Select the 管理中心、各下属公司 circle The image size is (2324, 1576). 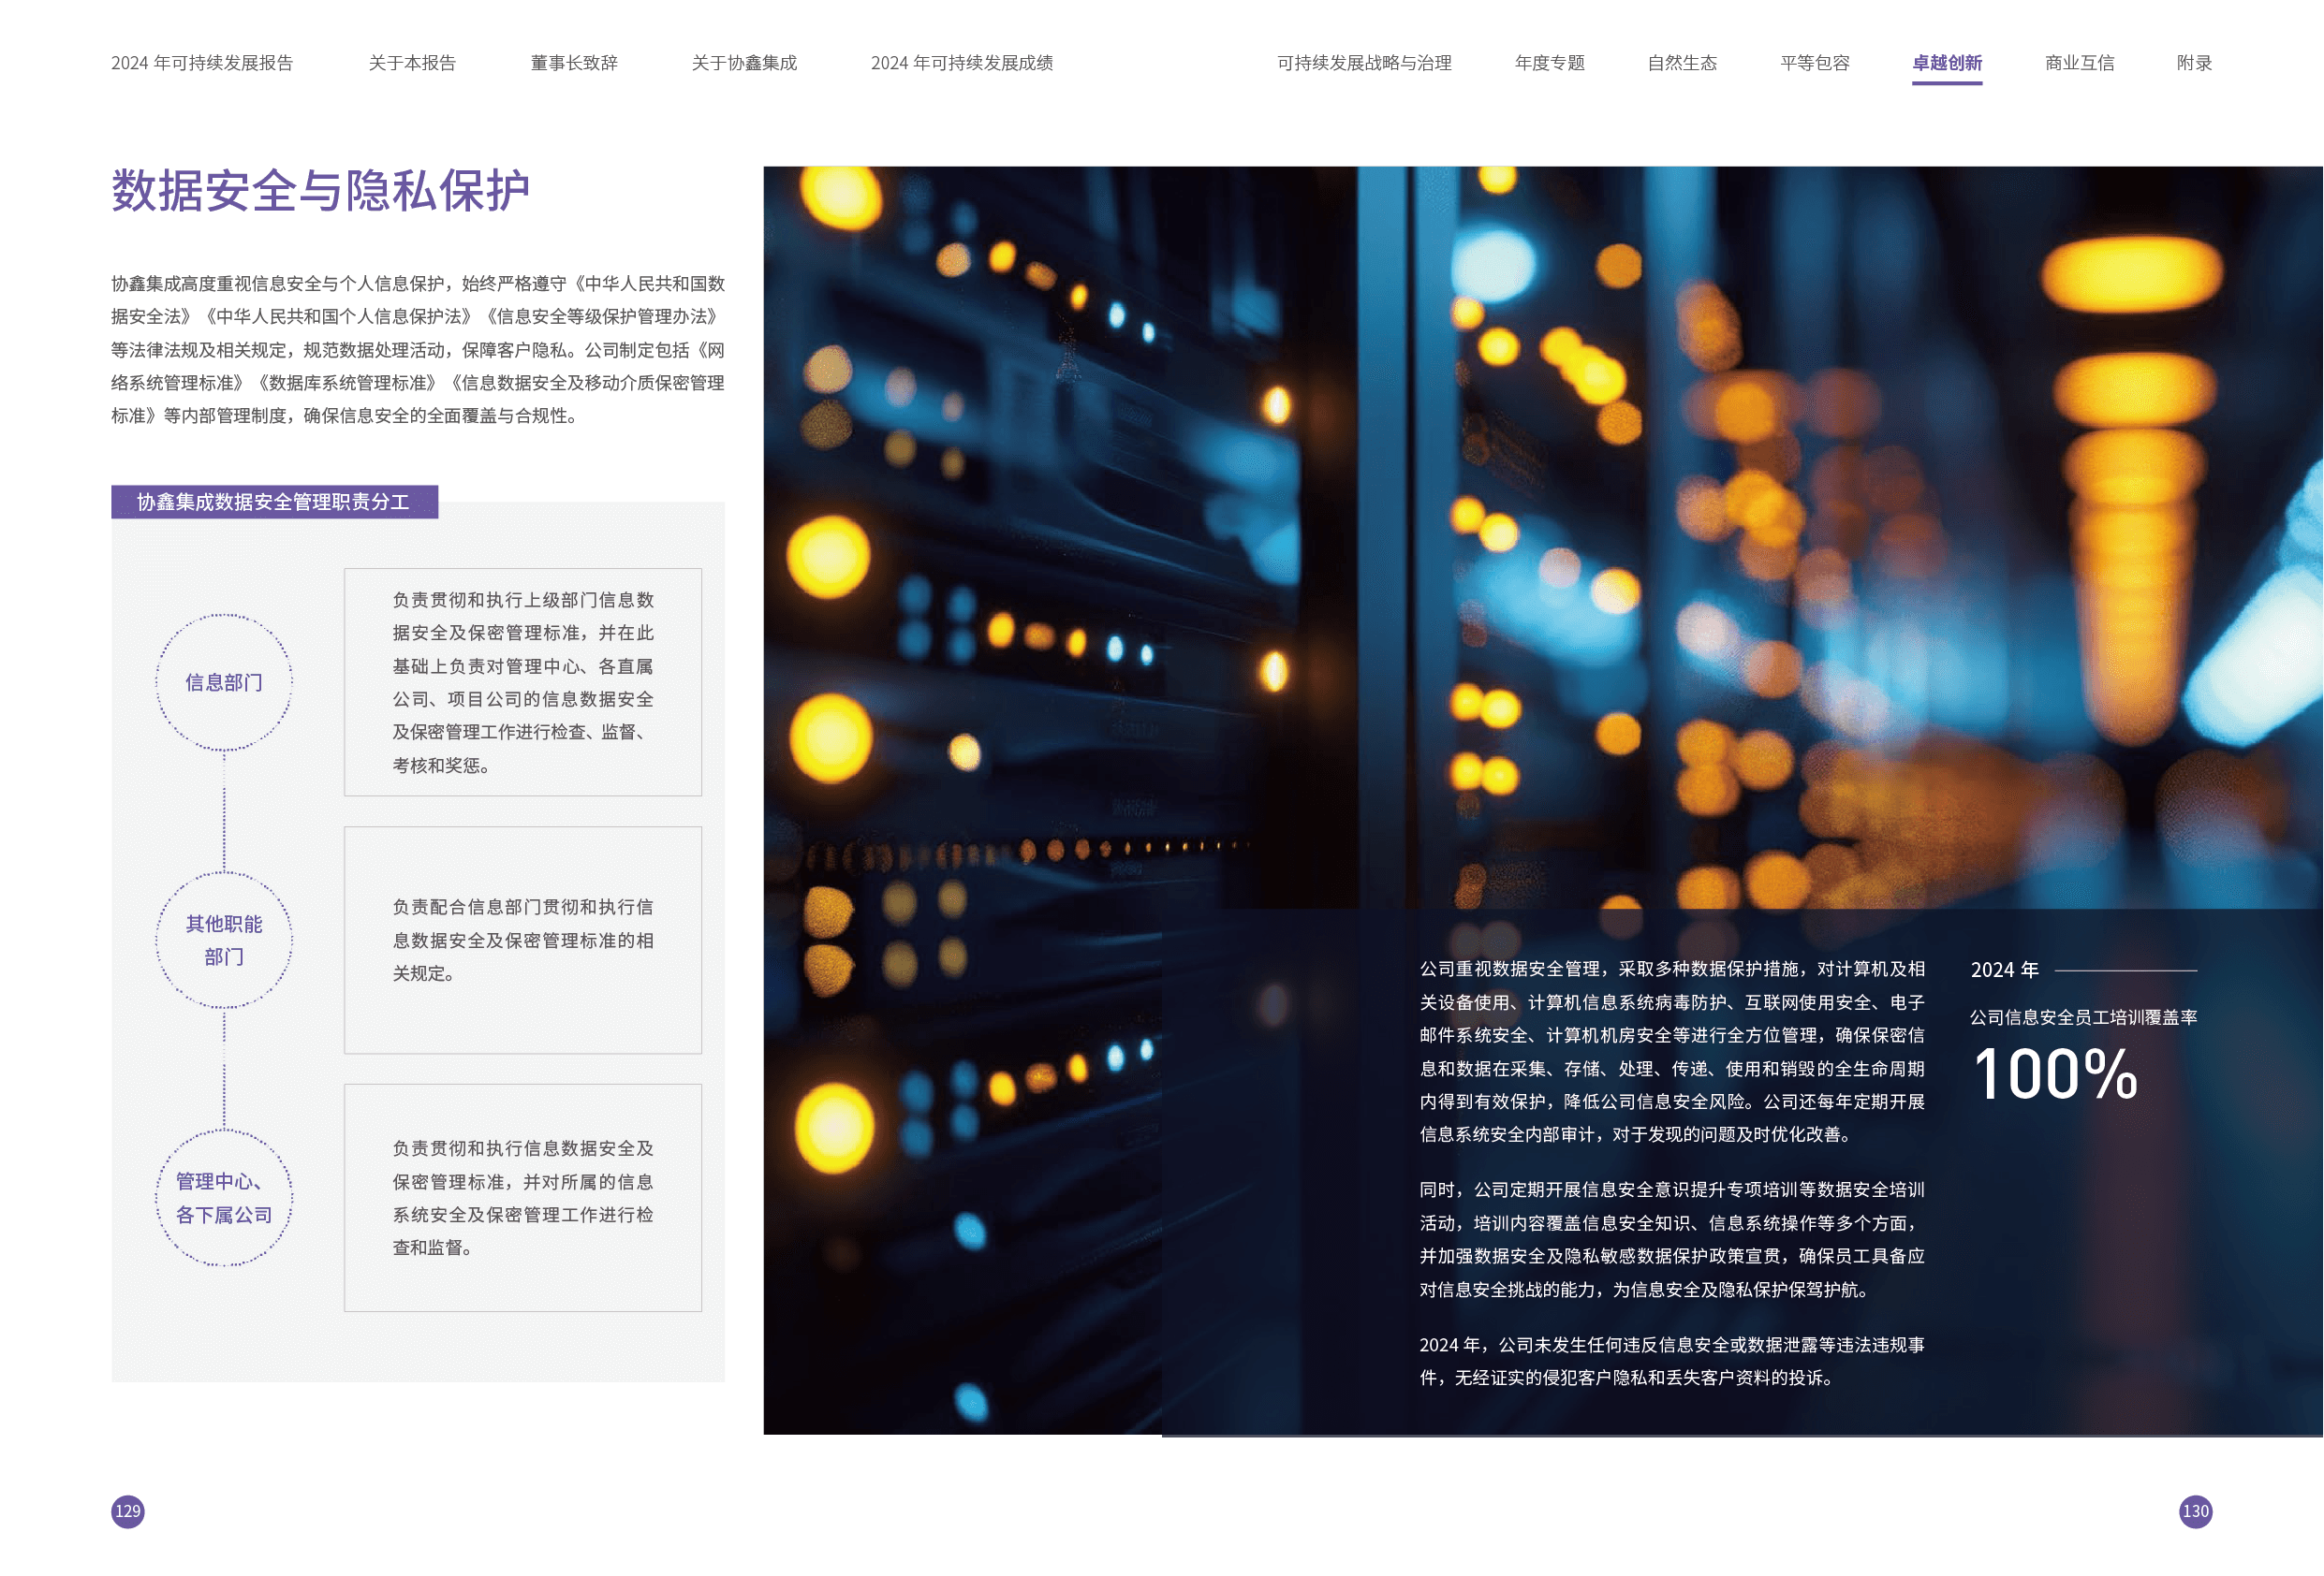(x=224, y=1197)
